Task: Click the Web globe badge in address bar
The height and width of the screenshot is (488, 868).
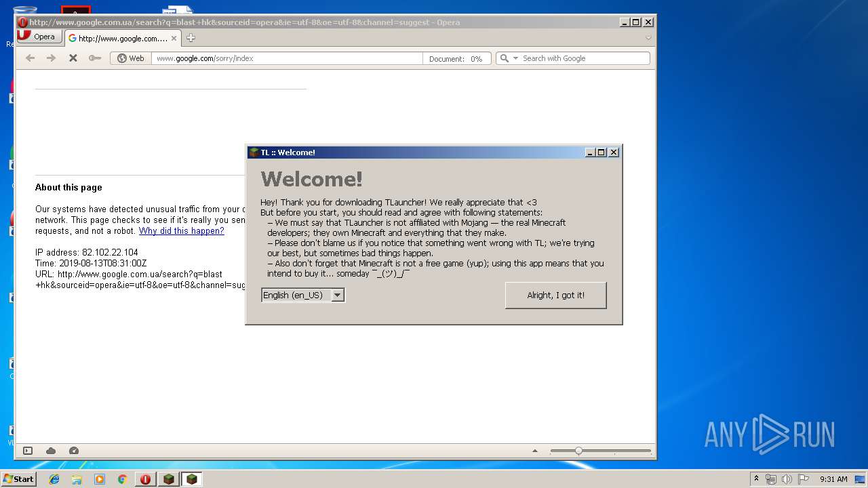Action: (131, 58)
